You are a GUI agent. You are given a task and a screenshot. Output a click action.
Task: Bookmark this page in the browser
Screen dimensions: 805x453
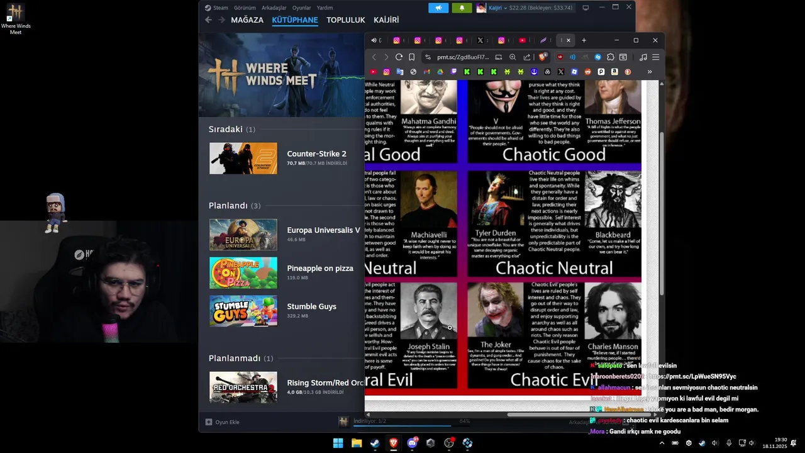(x=412, y=57)
